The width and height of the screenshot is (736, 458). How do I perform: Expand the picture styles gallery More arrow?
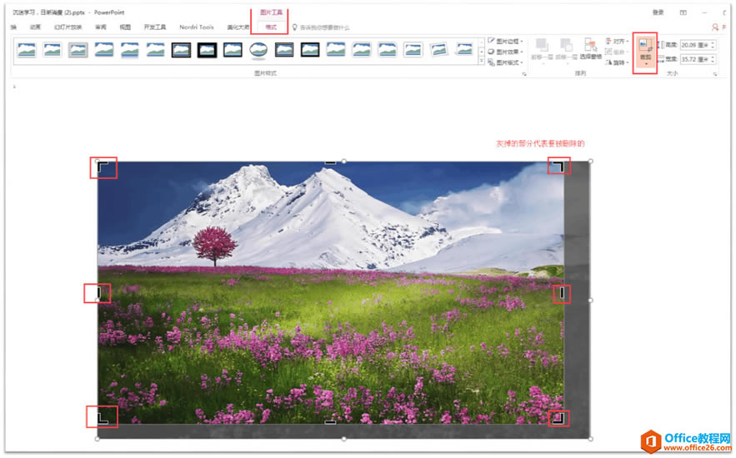481,61
